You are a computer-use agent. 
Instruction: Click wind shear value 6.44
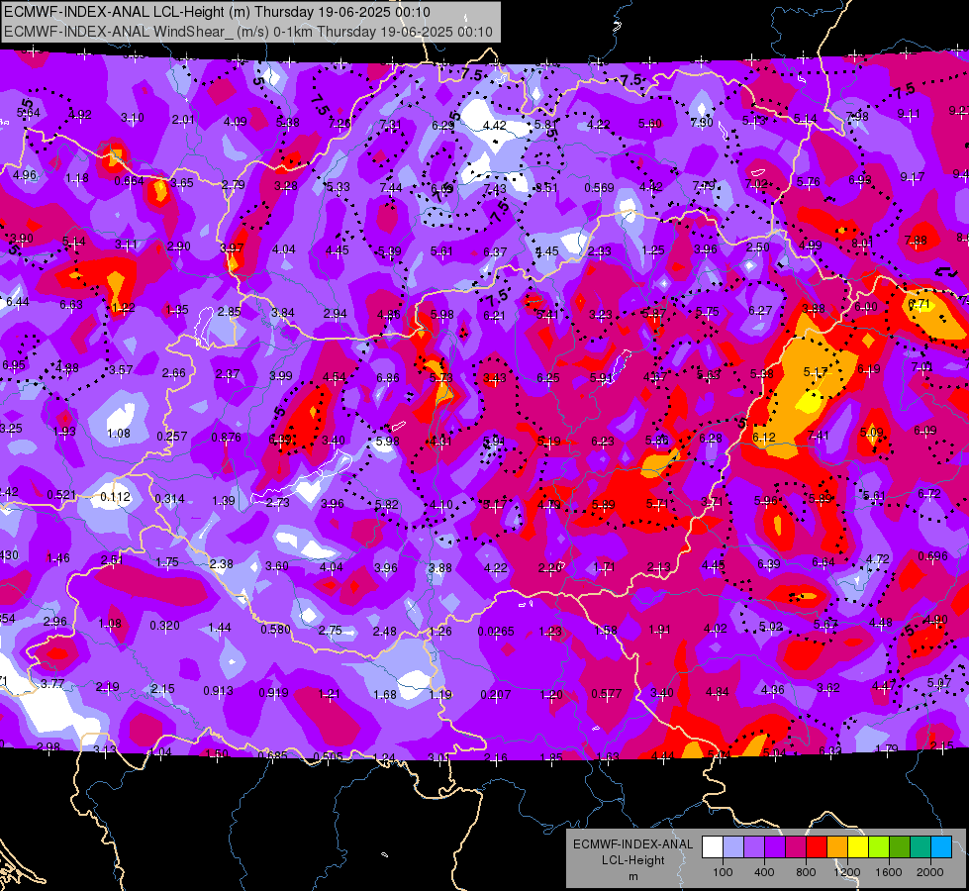tap(17, 302)
